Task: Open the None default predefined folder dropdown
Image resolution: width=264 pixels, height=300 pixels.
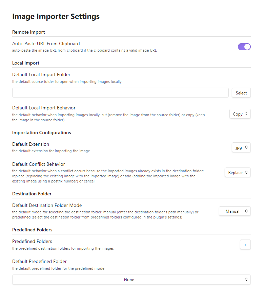Action: 131,280
